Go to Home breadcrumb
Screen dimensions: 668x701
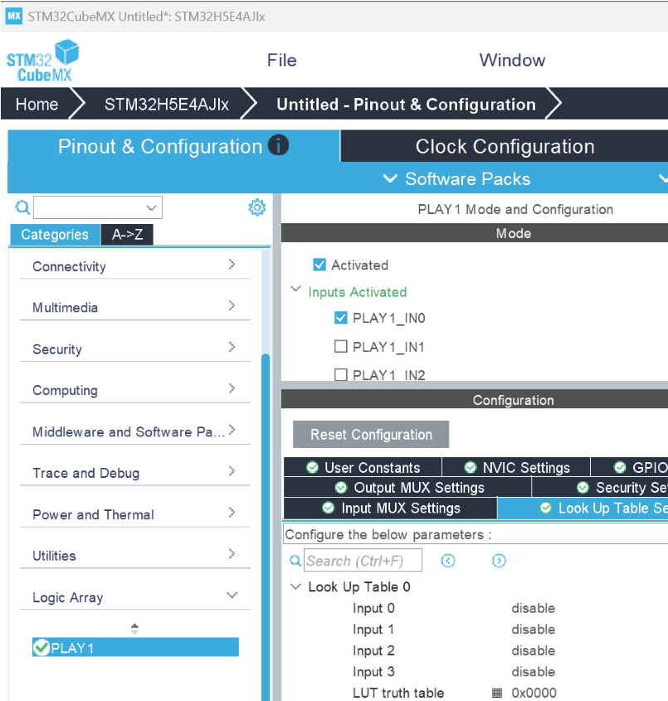coord(37,105)
